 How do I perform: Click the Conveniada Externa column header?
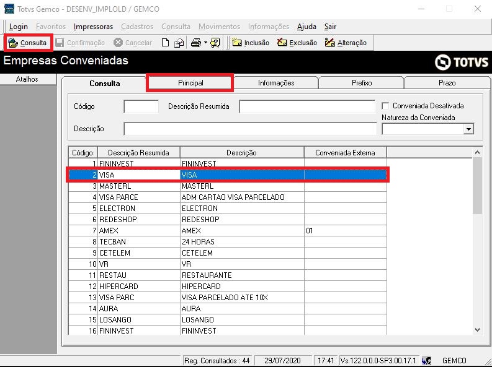click(345, 153)
